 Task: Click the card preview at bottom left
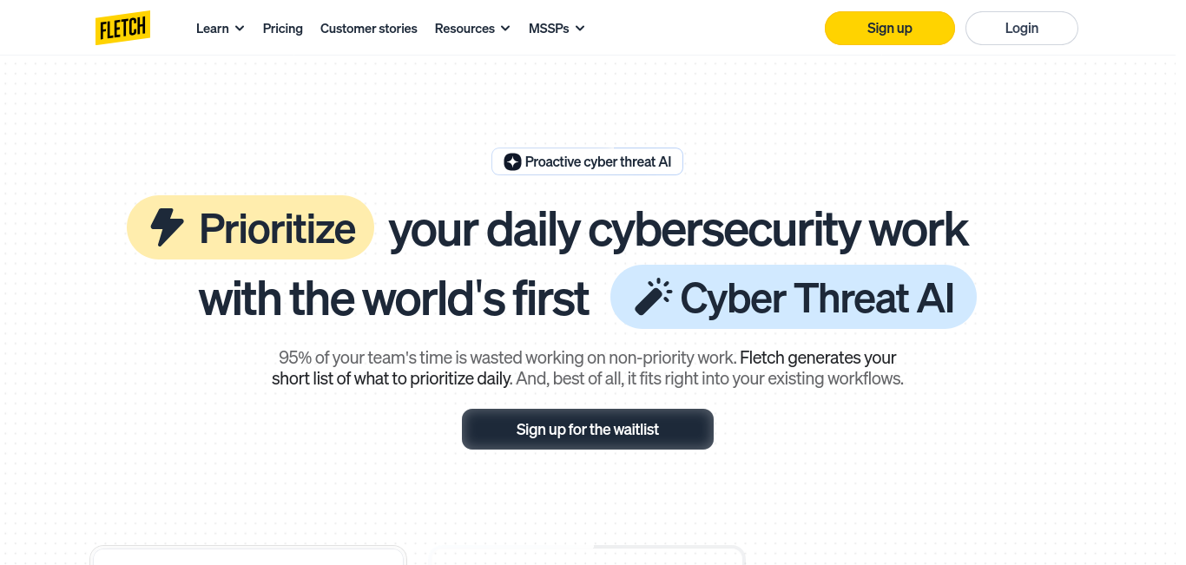pos(248,555)
